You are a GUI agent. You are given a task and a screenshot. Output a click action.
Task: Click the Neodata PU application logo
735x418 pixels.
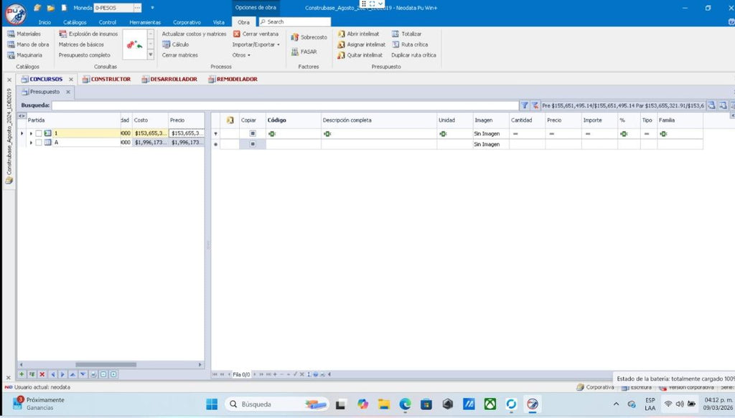(16, 14)
